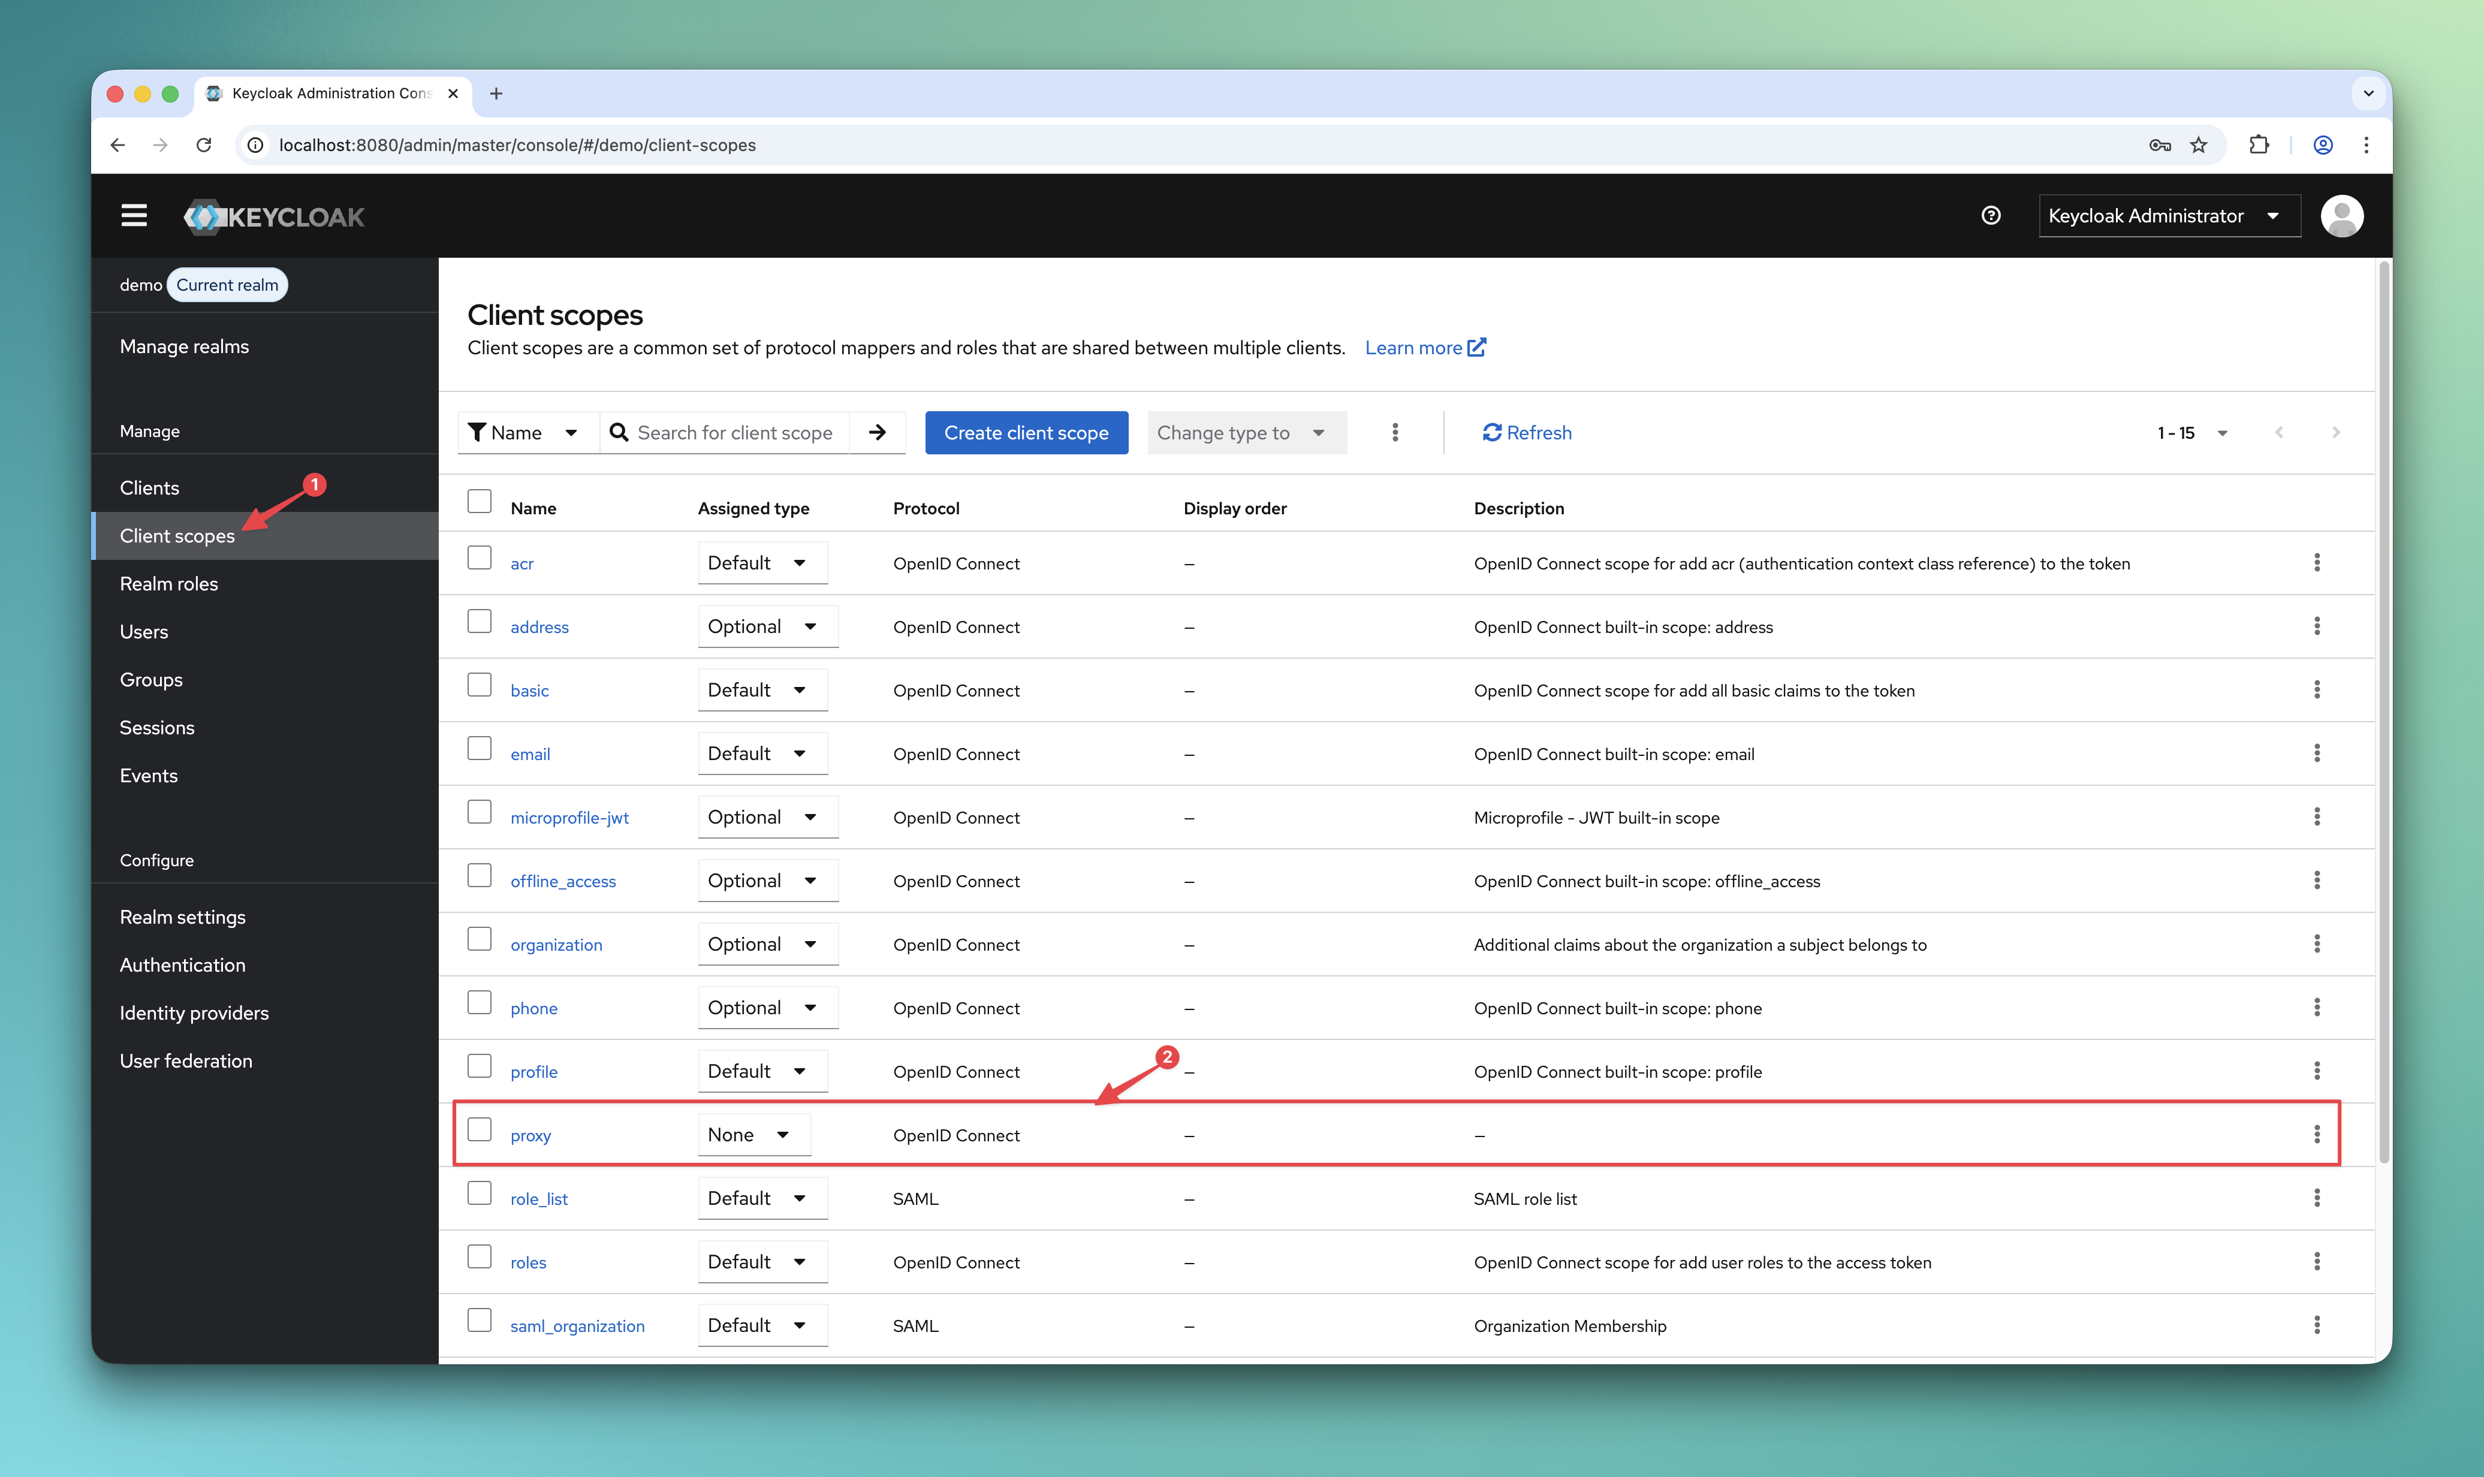Open the Clients sidebar item
This screenshot has width=2484, height=1477.
pyautogui.click(x=266, y=488)
